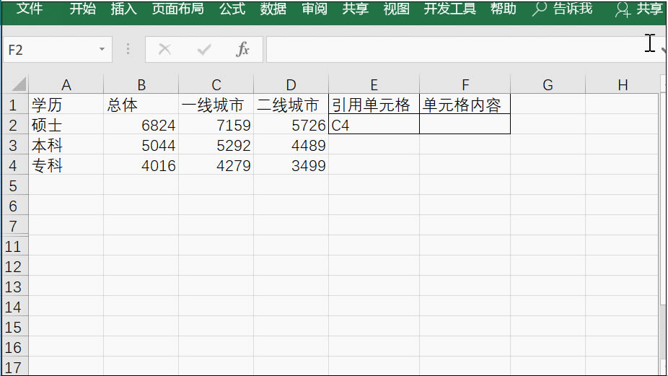
Task: Select column H header
Action: coord(622,84)
